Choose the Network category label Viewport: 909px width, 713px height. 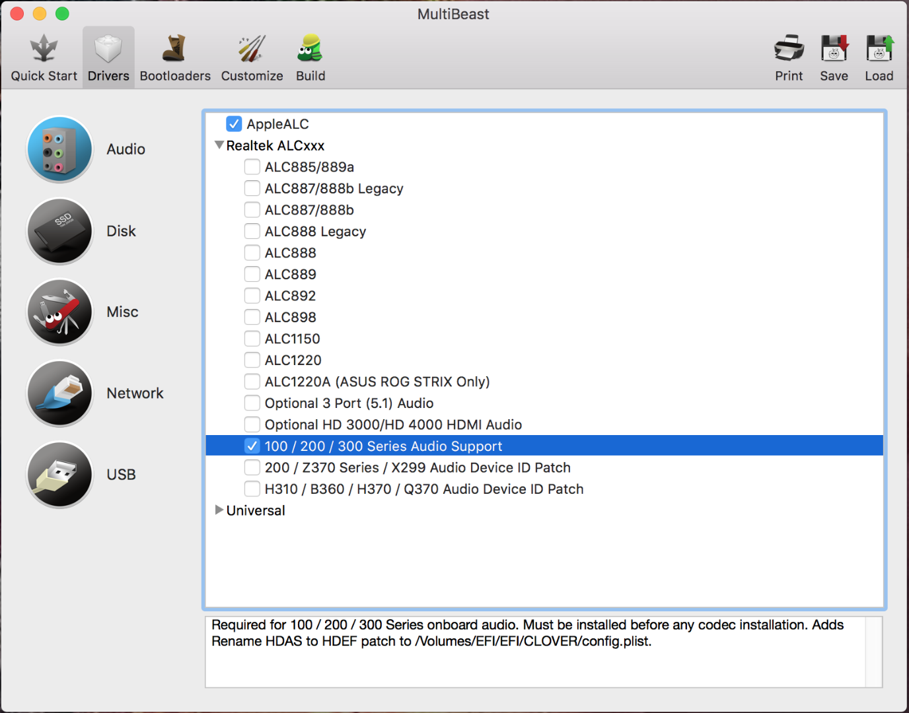[x=135, y=393]
